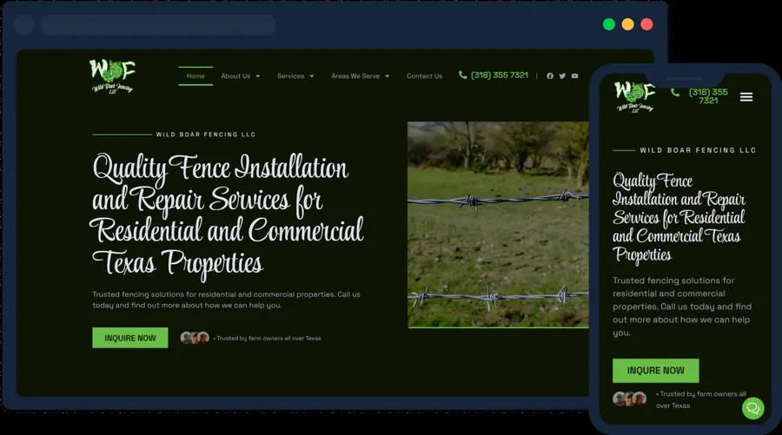
Task: Click the round button beside the address bar
Action: click(24, 24)
